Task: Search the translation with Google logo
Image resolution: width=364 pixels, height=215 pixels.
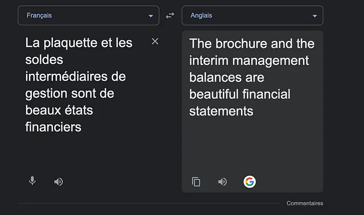Action: 250,181
